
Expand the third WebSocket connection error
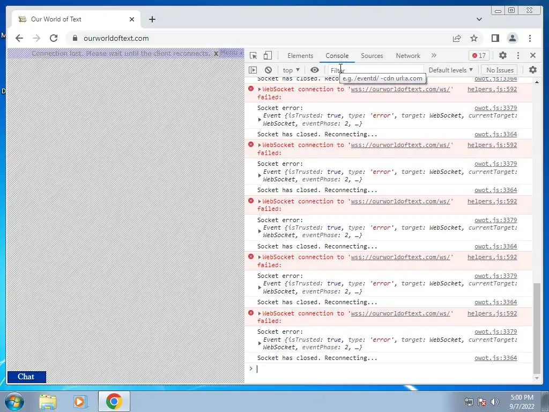(x=259, y=202)
